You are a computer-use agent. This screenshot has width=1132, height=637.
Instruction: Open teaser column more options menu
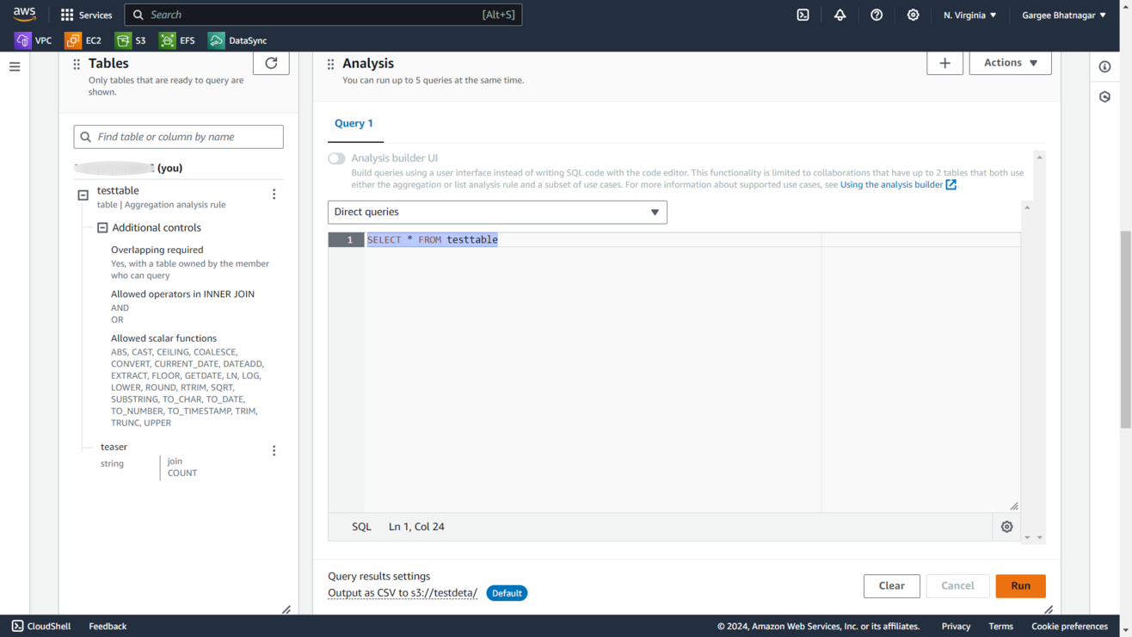coord(274,451)
